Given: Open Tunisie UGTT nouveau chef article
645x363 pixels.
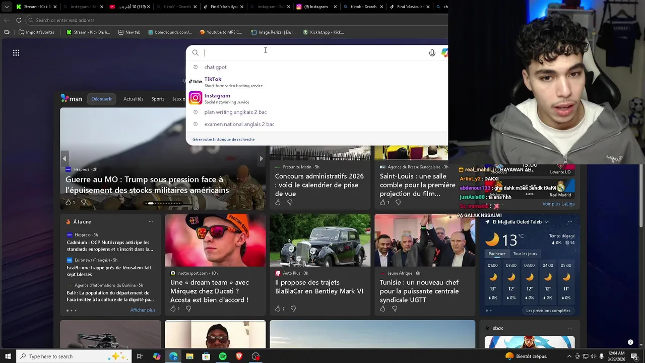Looking at the screenshot, I should coord(419,291).
